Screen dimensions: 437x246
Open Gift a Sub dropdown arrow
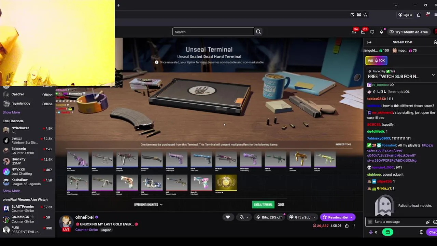point(314,217)
